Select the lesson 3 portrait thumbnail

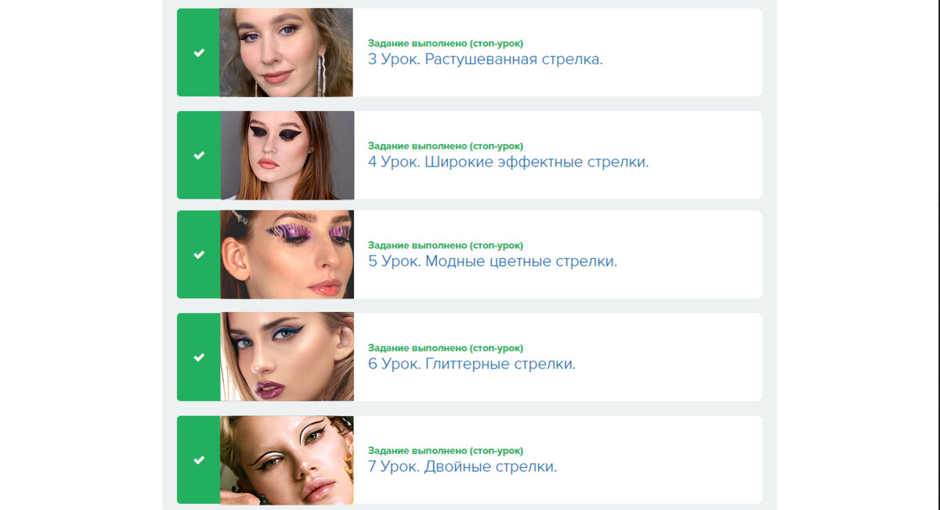pos(286,52)
